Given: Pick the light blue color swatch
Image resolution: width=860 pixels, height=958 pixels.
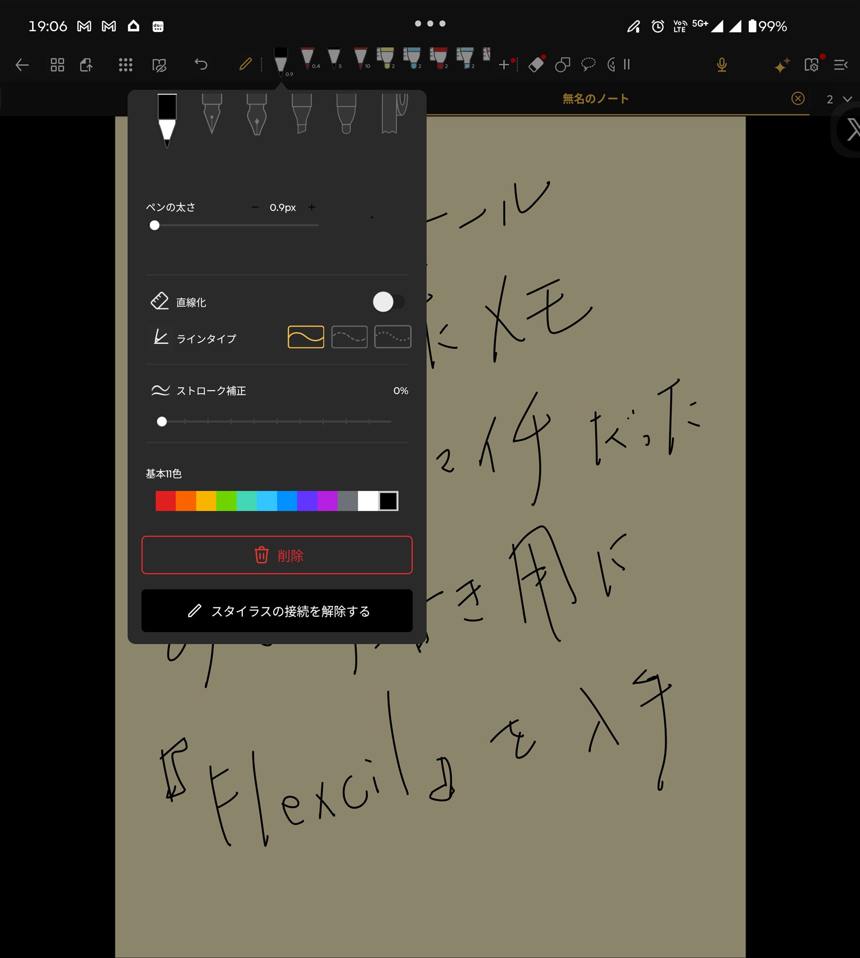Looking at the screenshot, I should [267, 501].
